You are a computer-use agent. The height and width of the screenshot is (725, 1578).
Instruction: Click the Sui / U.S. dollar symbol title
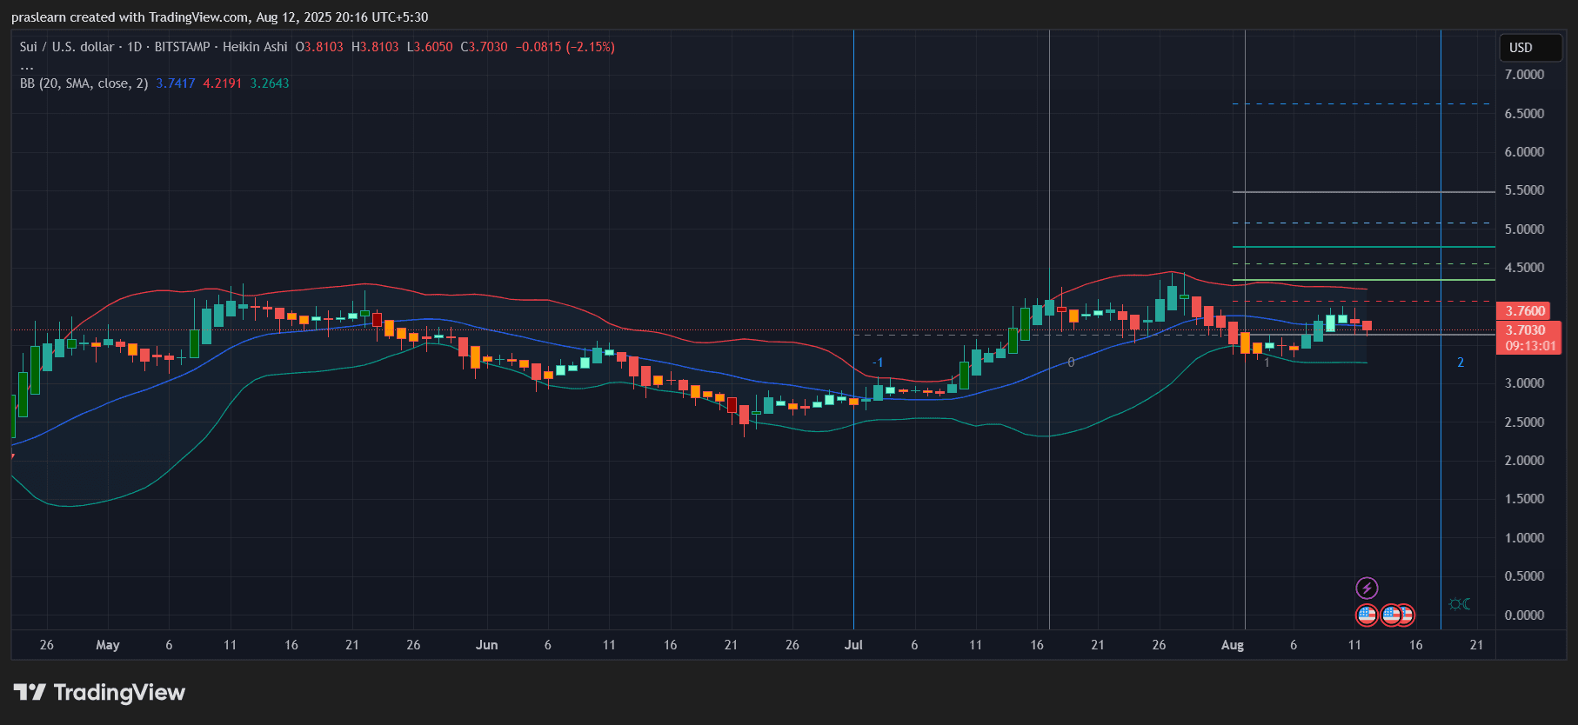[66, 47]
